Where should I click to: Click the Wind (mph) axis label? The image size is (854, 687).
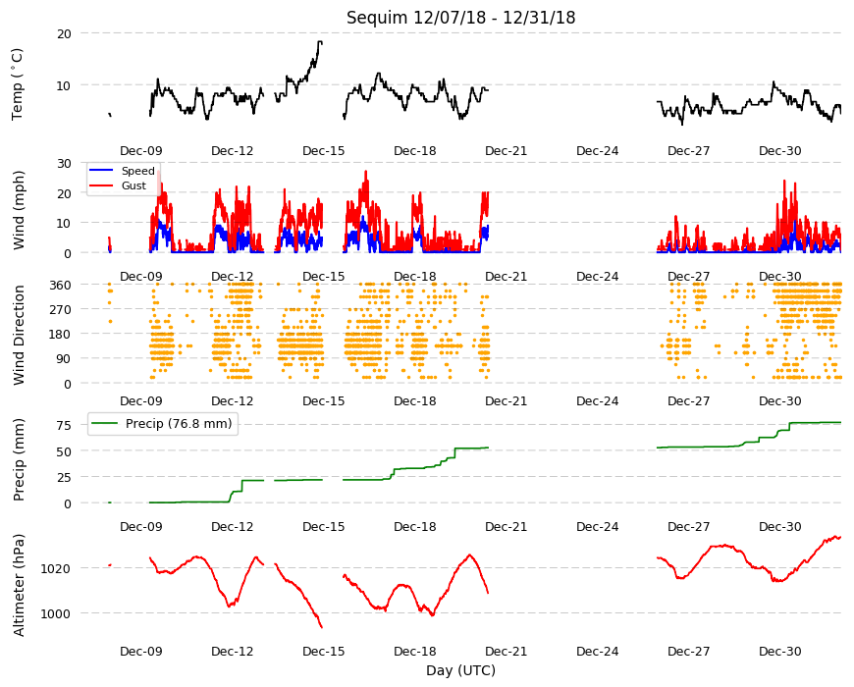point(19,210)
